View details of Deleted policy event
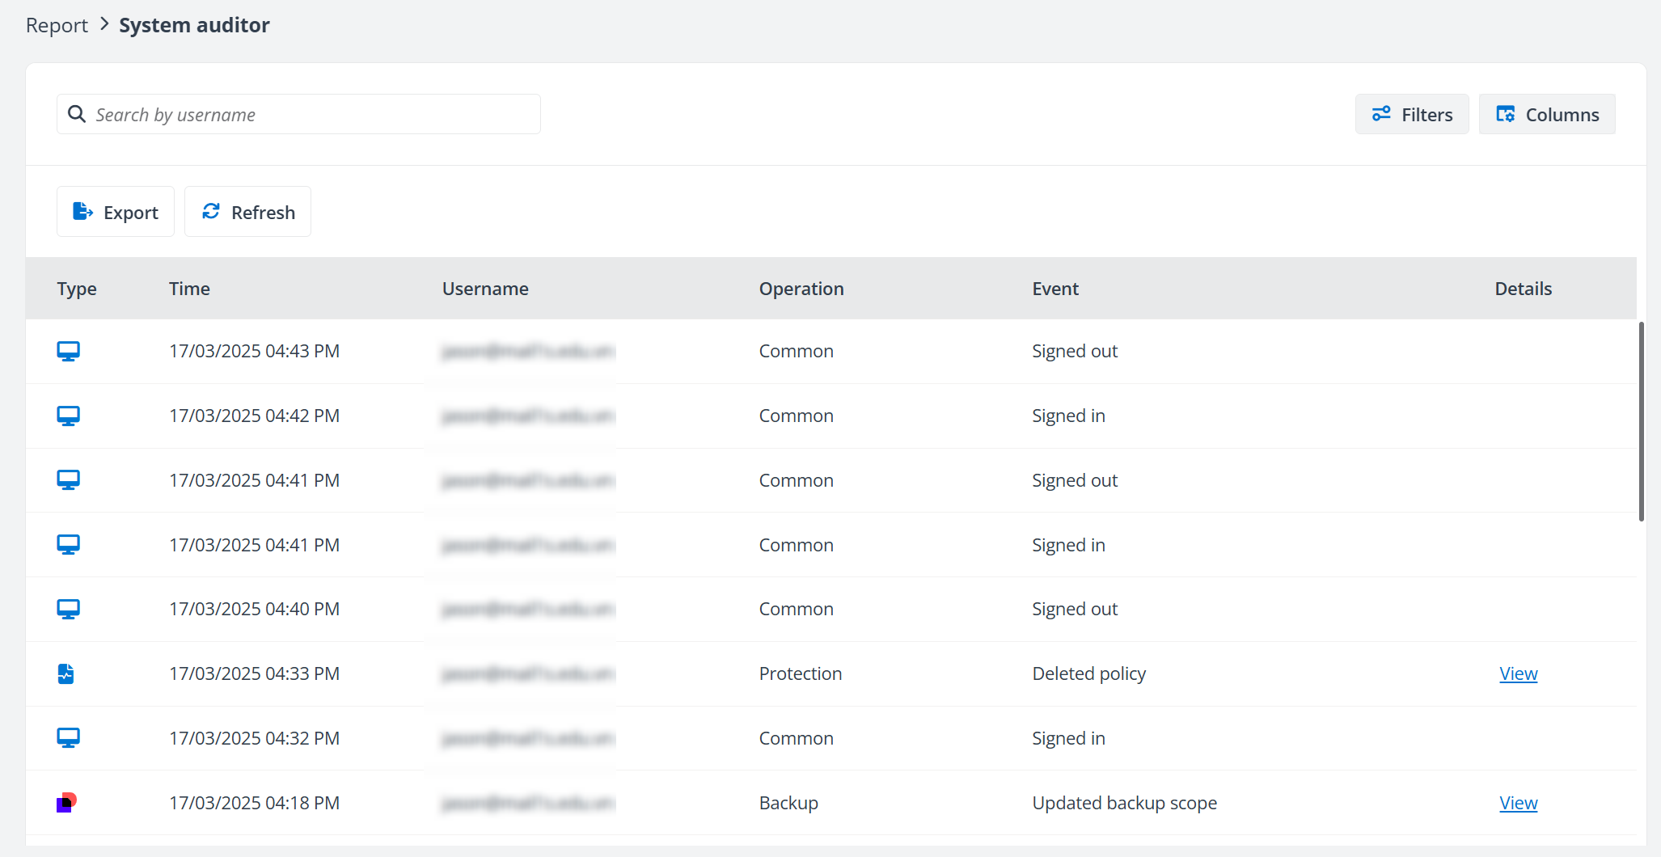The height and width of the screenshot is (857, 1661). pos(1518,673)
